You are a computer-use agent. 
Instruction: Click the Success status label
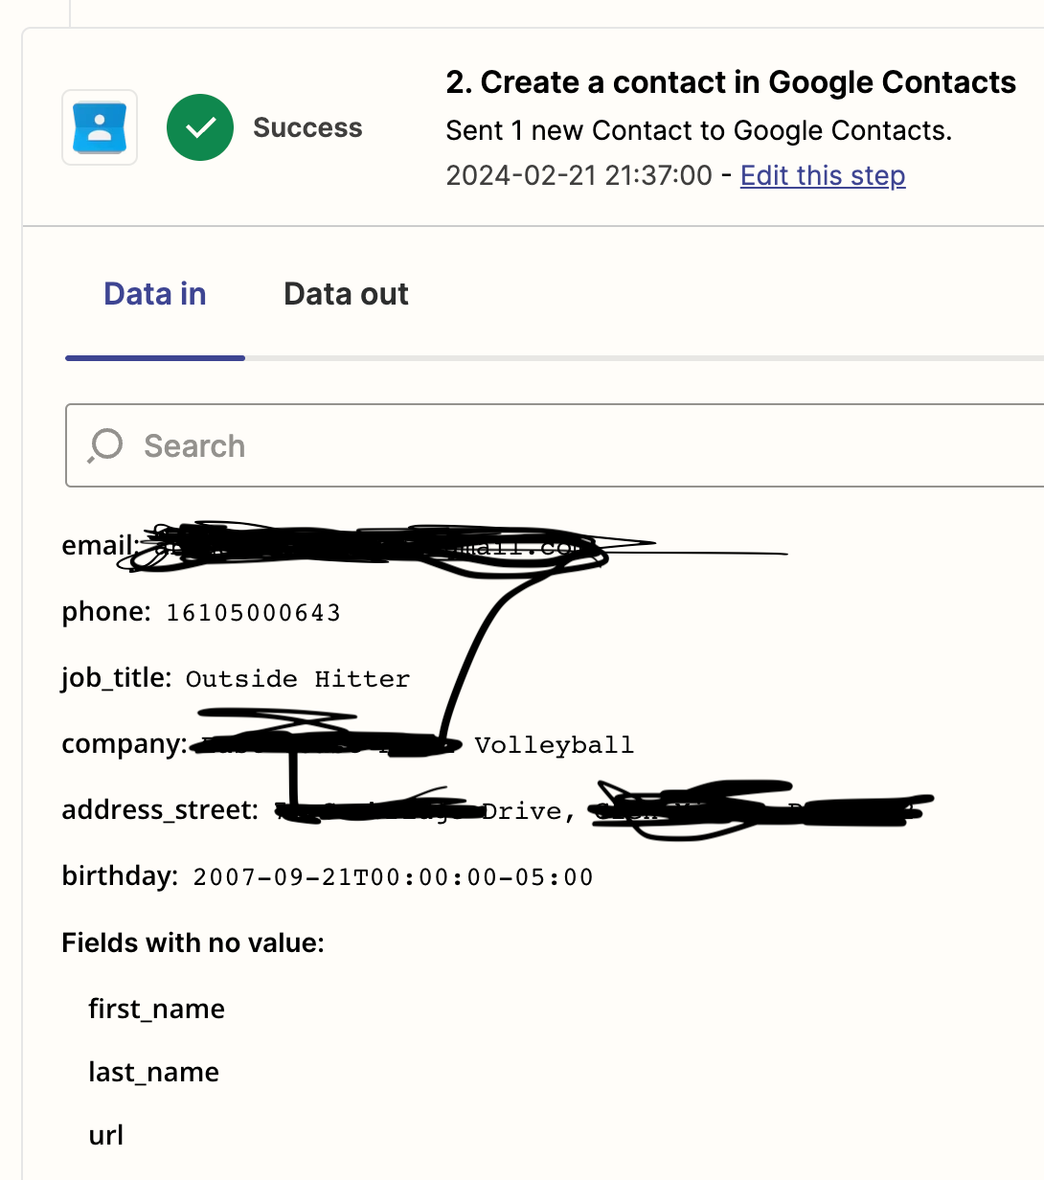pyautogui.click(x=307, y=127)
